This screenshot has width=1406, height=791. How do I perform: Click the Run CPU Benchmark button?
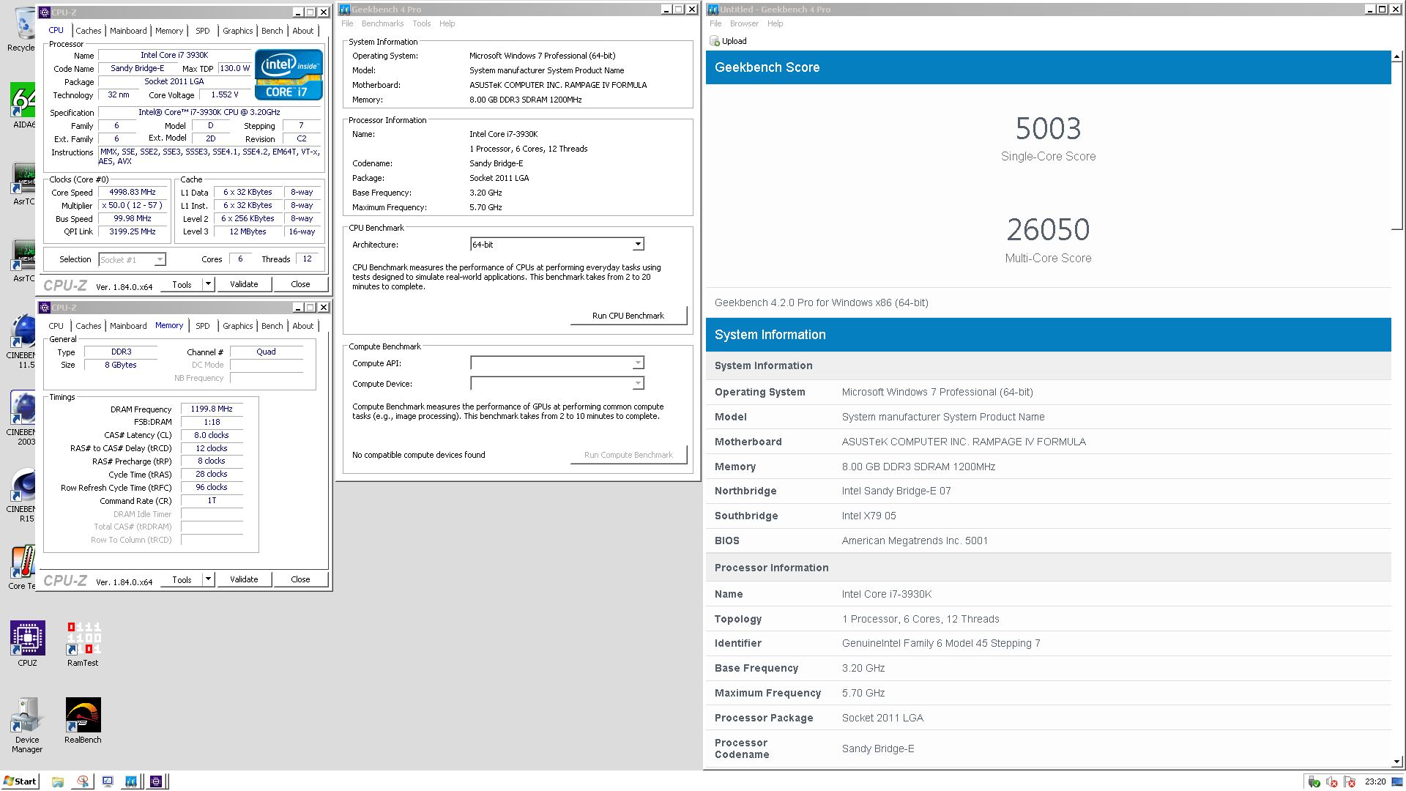point(628,316)
